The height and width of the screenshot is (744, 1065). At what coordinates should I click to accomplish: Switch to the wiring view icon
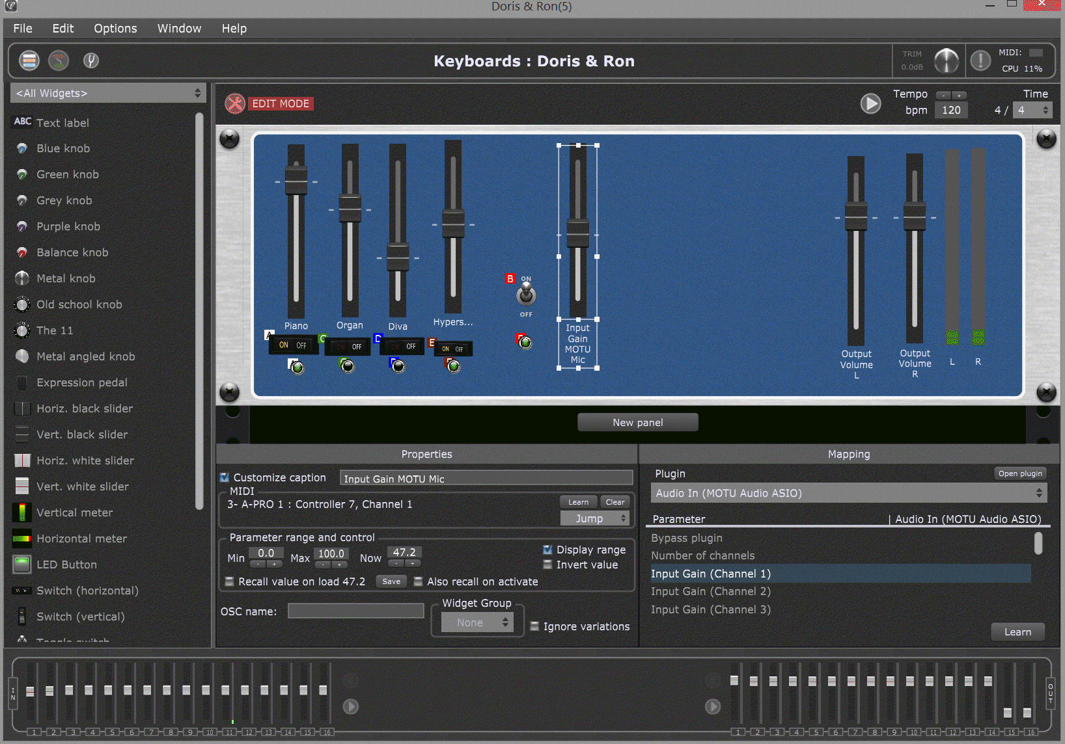[x=59, y=60]
